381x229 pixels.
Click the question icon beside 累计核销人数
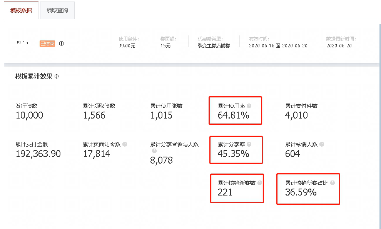tap(322, 144)
